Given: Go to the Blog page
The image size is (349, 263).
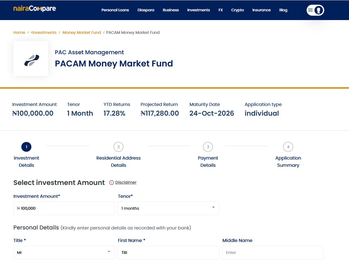Looking at the screenshot, I should [283, 10].
